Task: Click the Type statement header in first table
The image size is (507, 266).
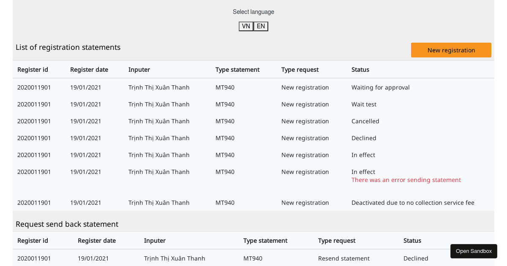Action: click(237, 70)
